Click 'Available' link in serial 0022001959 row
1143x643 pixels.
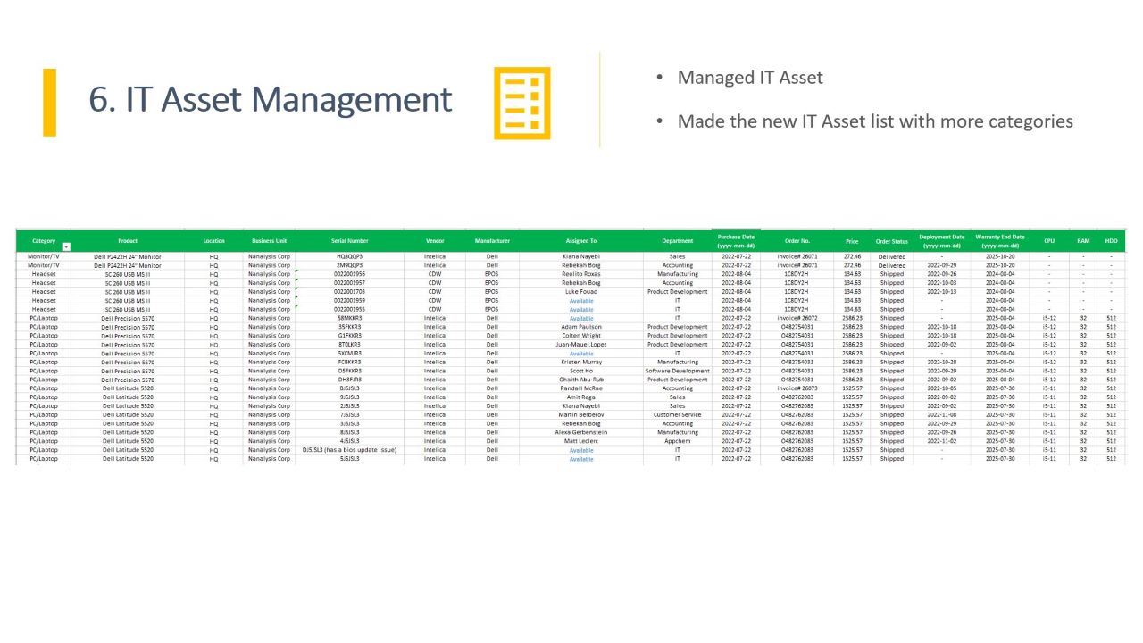(581, 301)
